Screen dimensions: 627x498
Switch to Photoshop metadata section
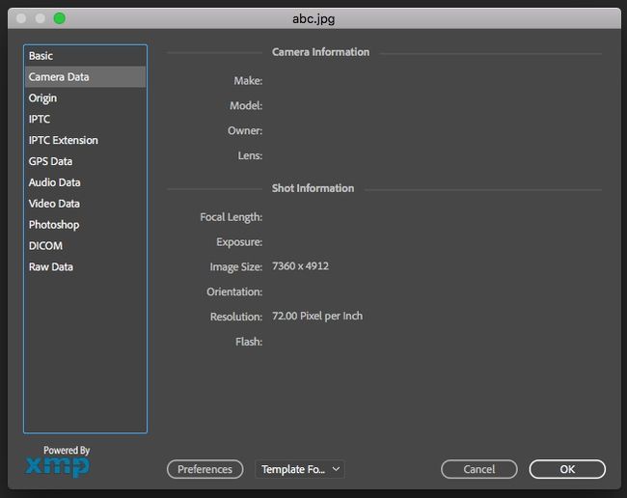pyautogui.click(x=54, y=226)
